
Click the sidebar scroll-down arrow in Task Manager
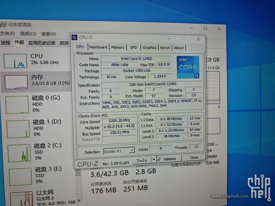(79, 200)
